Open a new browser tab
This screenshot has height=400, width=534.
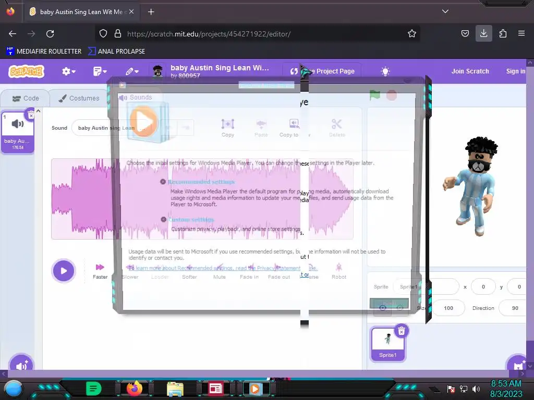click(151, 12)
